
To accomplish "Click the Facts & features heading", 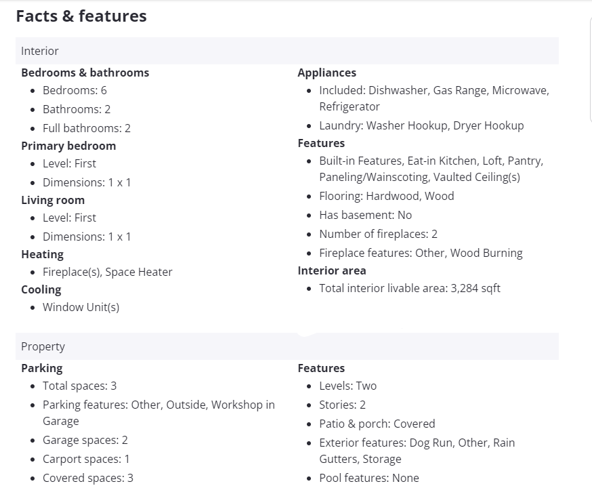I will coord(81,16).
